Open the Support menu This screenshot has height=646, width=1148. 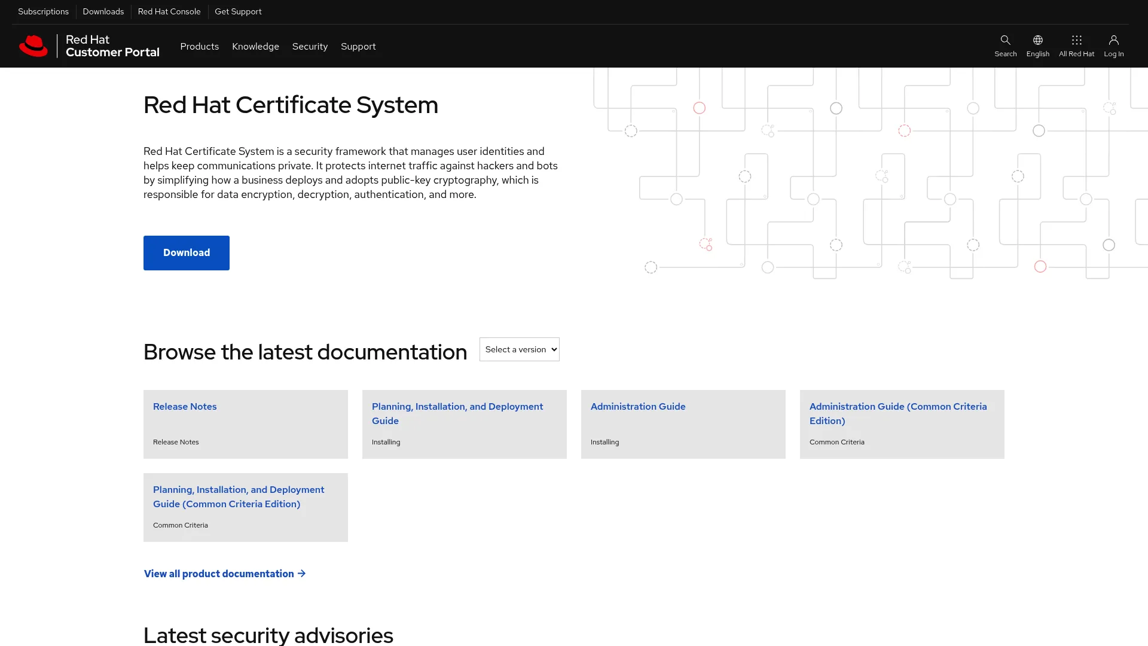coord(358,46)
